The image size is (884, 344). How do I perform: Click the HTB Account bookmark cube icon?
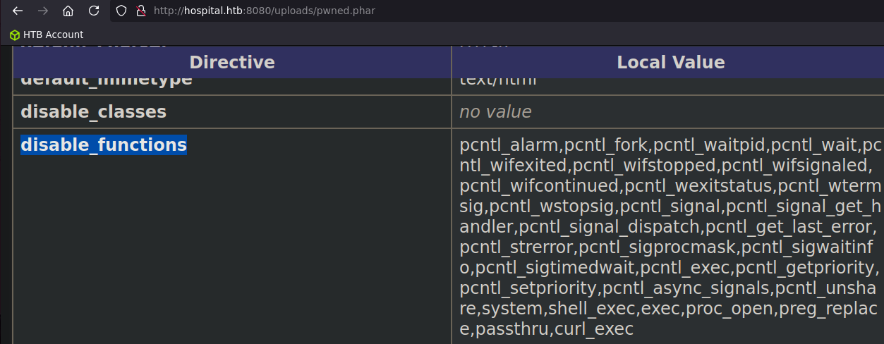(x=14, y=35)
